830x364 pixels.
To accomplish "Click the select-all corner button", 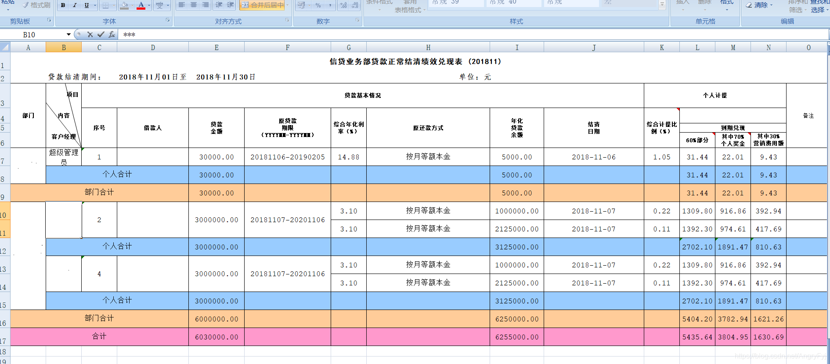I will click(5, 47).
